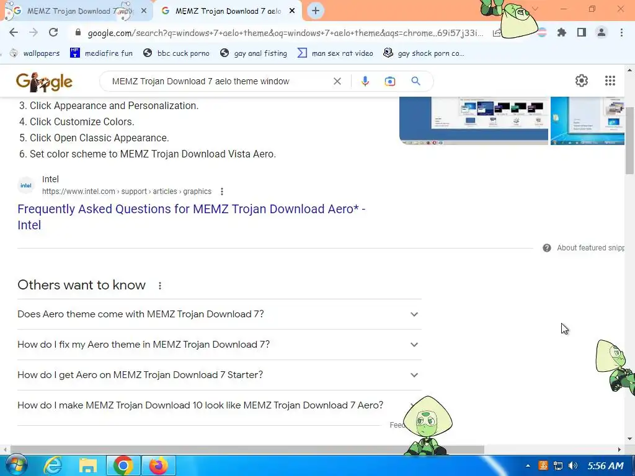Screen dimensions: 635x476
Task: Open Google quick settings gear
Action: tap(582, 81)
